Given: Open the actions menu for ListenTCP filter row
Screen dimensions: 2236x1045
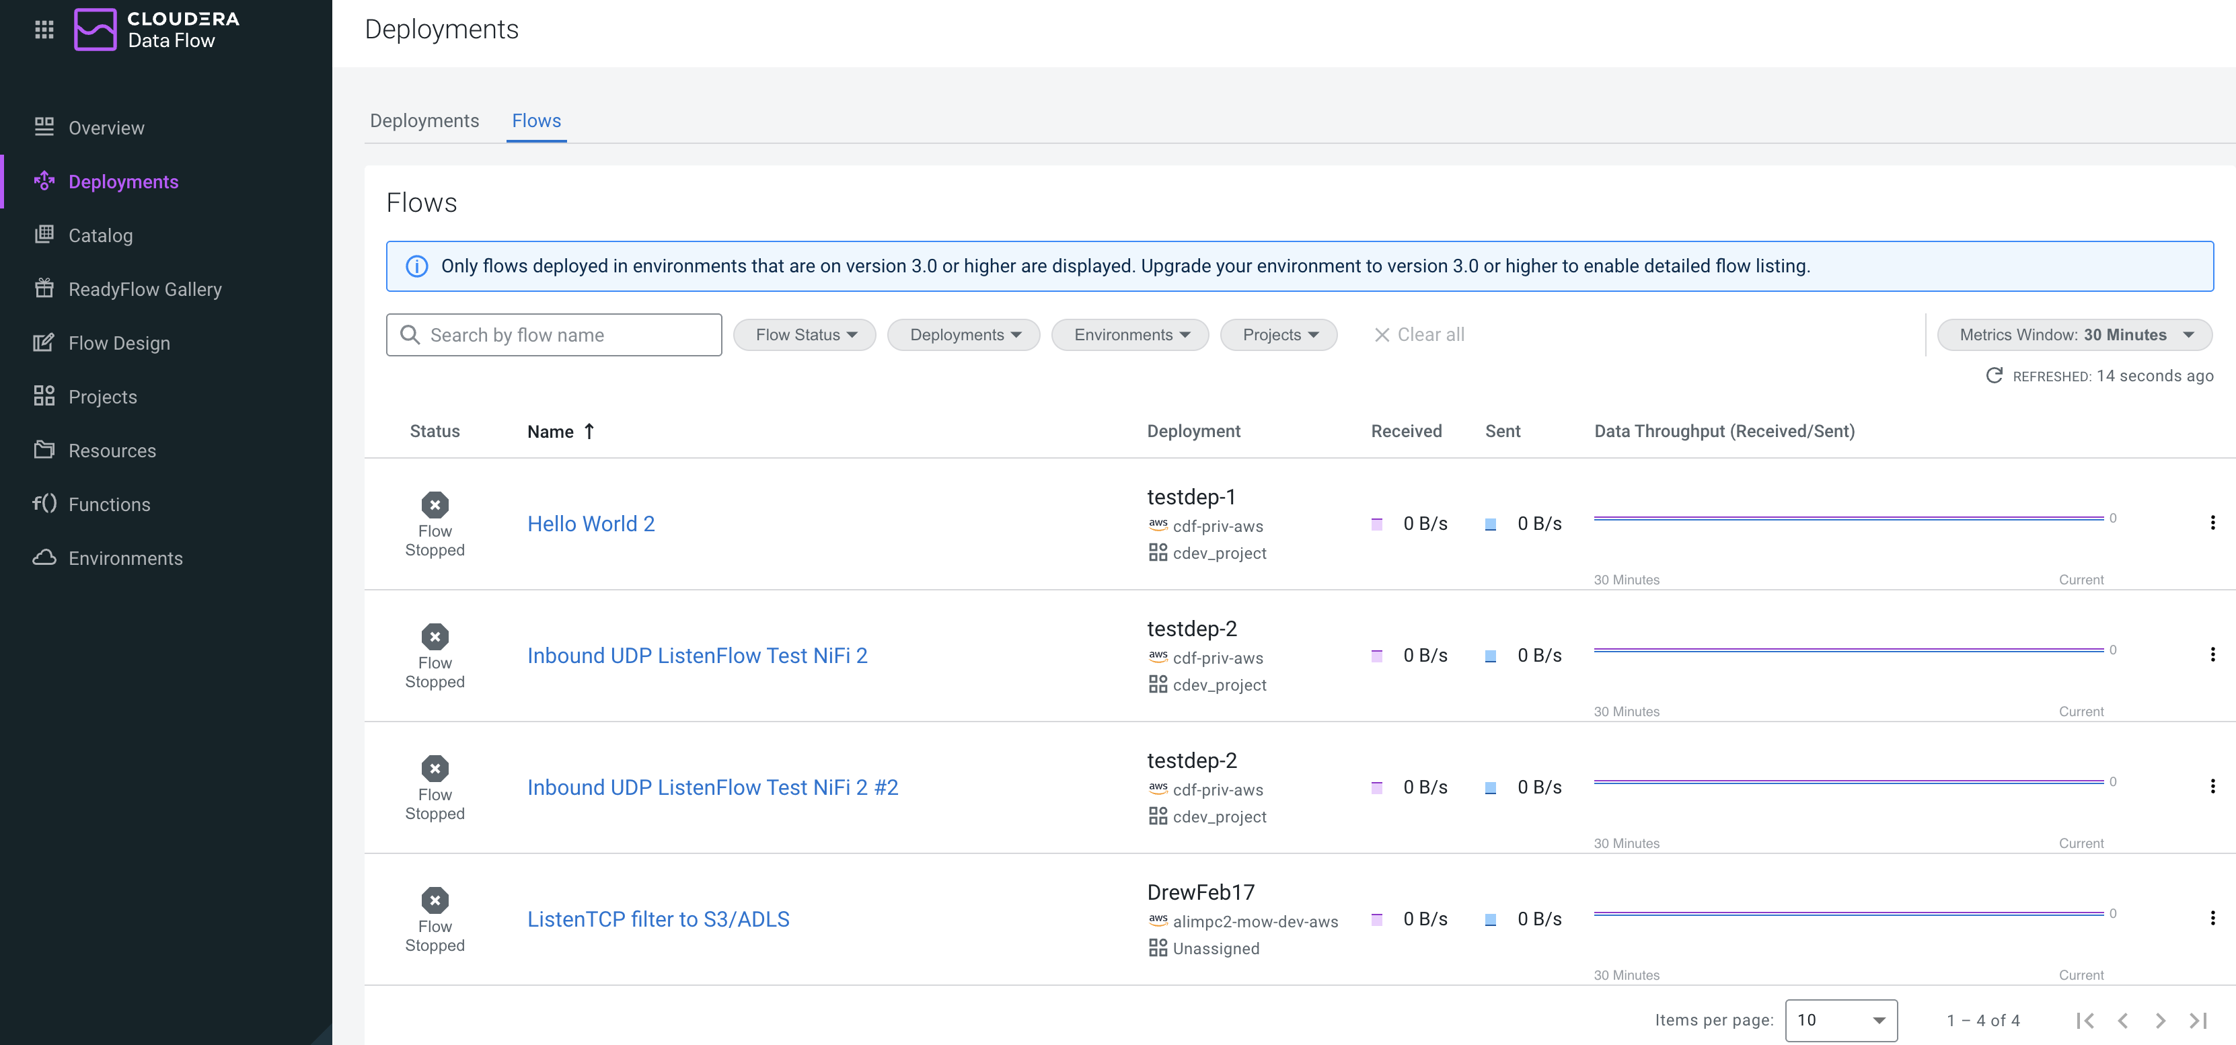Looking at the screenshot, I should (2212, 919).
